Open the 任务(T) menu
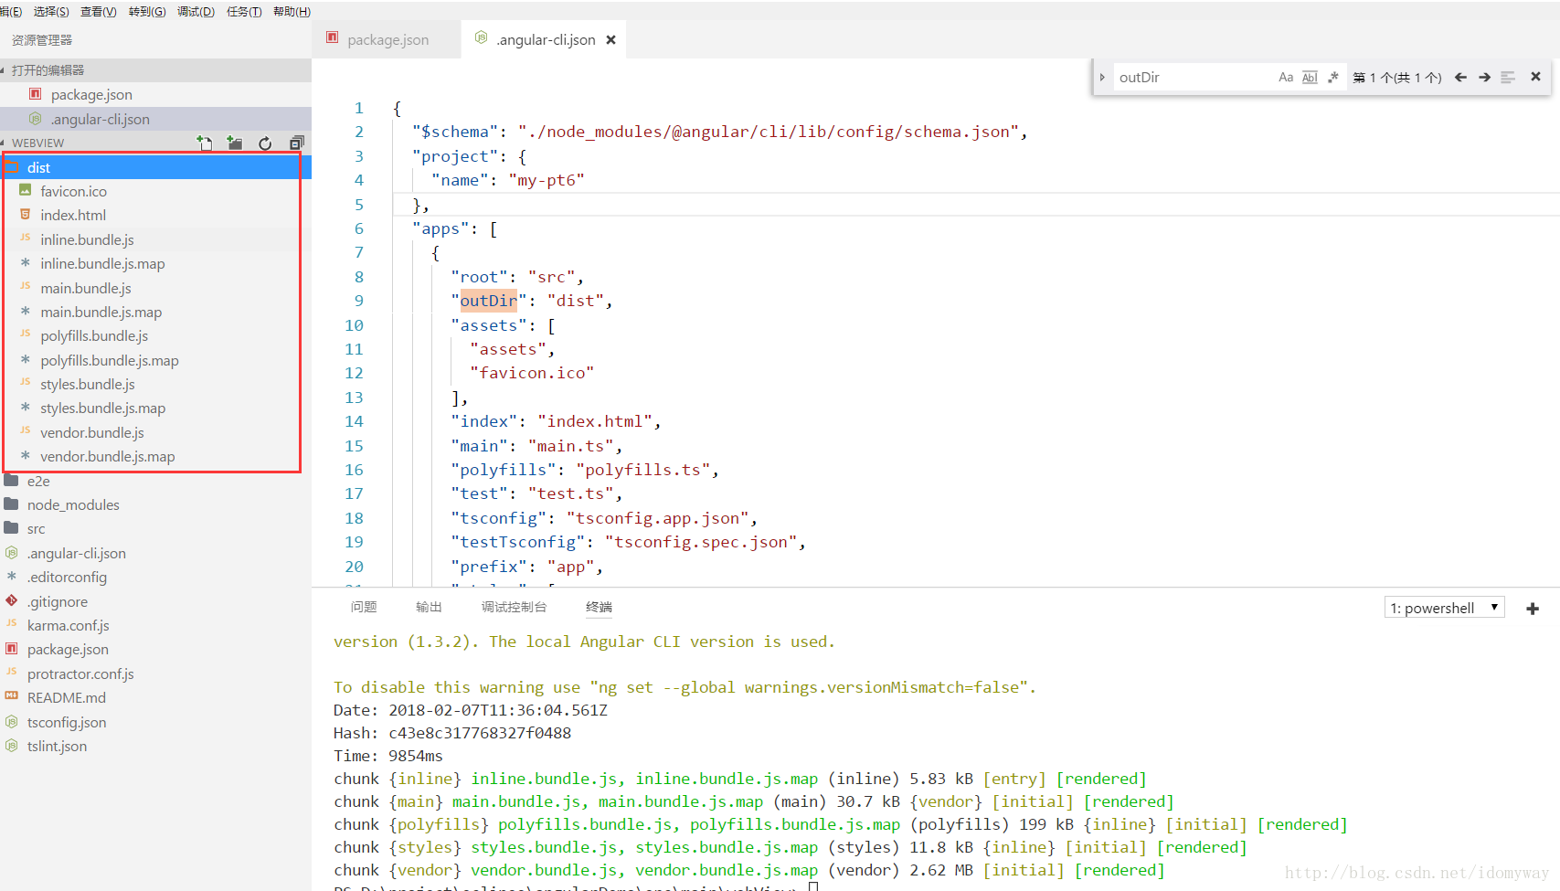 click(x=244, y=11)
